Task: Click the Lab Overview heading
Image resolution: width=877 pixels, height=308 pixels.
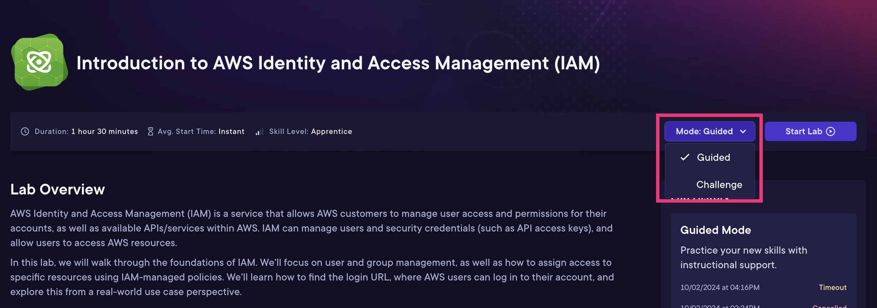Action: click(57, 189)
